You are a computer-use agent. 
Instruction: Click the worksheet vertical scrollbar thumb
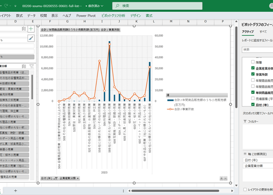click(x=236, y=67)
